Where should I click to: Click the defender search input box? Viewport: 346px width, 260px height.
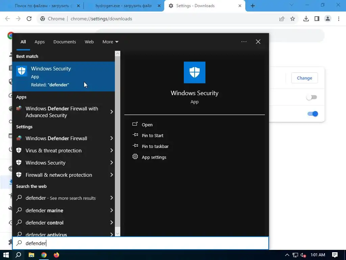point(141,243)
